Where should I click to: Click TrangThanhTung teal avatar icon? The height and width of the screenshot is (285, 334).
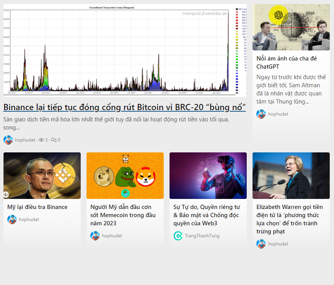pos(178,236)
